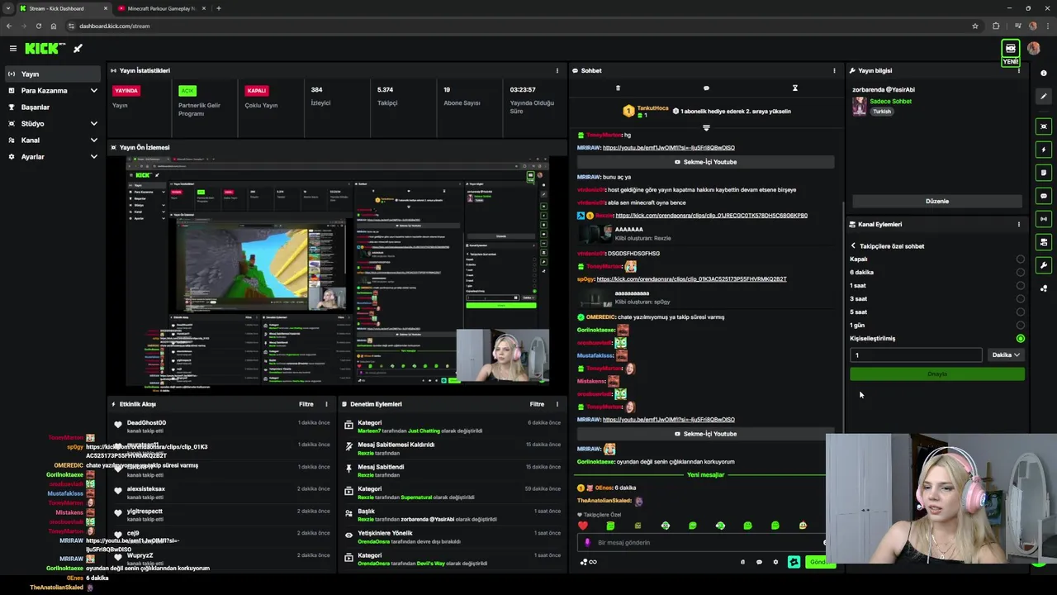The height and width of the screenshot is (595, 1057).
Task: Open Etkinlik Akışı three-dot menu
Action: click(x=326, y=404)
